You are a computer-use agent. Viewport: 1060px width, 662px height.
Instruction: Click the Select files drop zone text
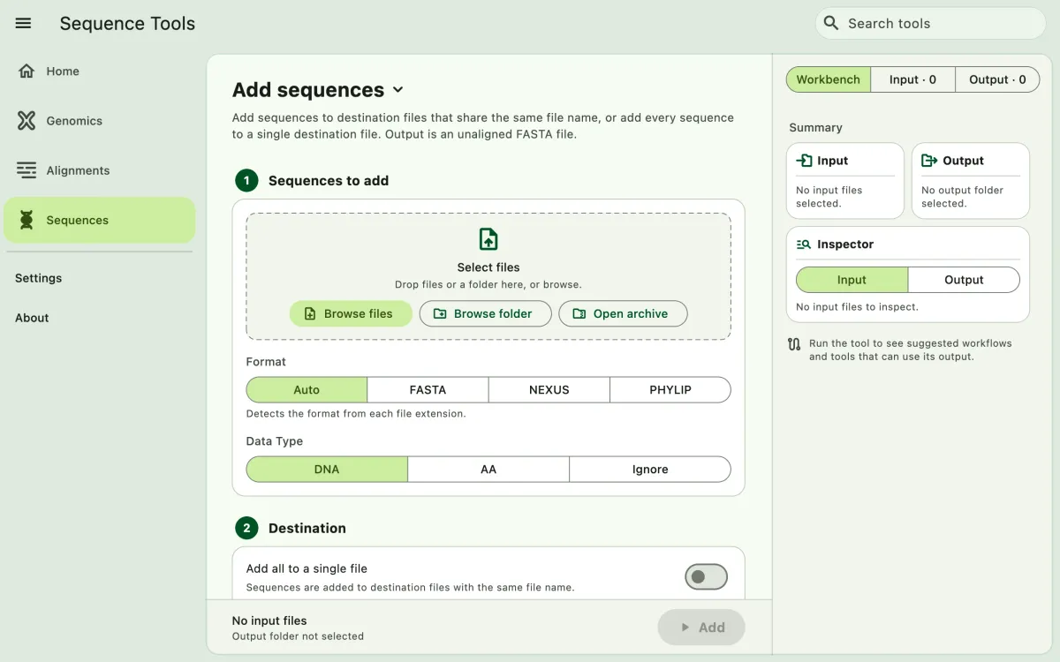click(x=488, y=267)
